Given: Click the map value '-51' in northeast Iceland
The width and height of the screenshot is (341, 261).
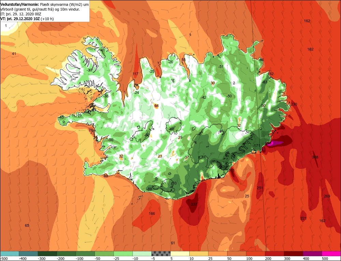Looking at the screenshot, I should pos(221,67).
